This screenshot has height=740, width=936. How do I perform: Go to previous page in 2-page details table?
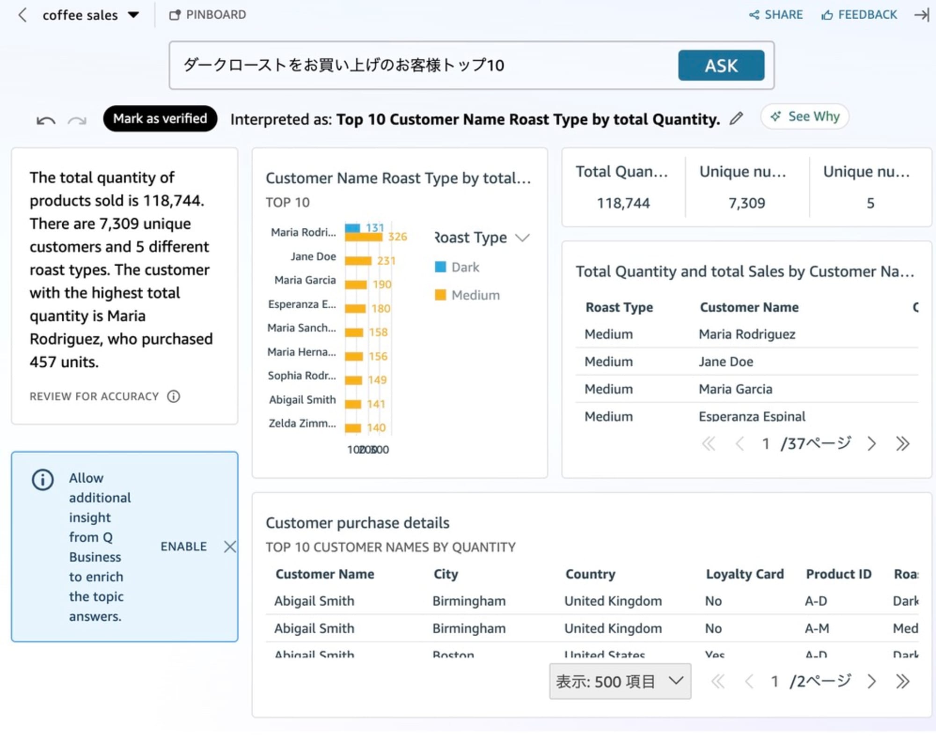click(749, 682)
